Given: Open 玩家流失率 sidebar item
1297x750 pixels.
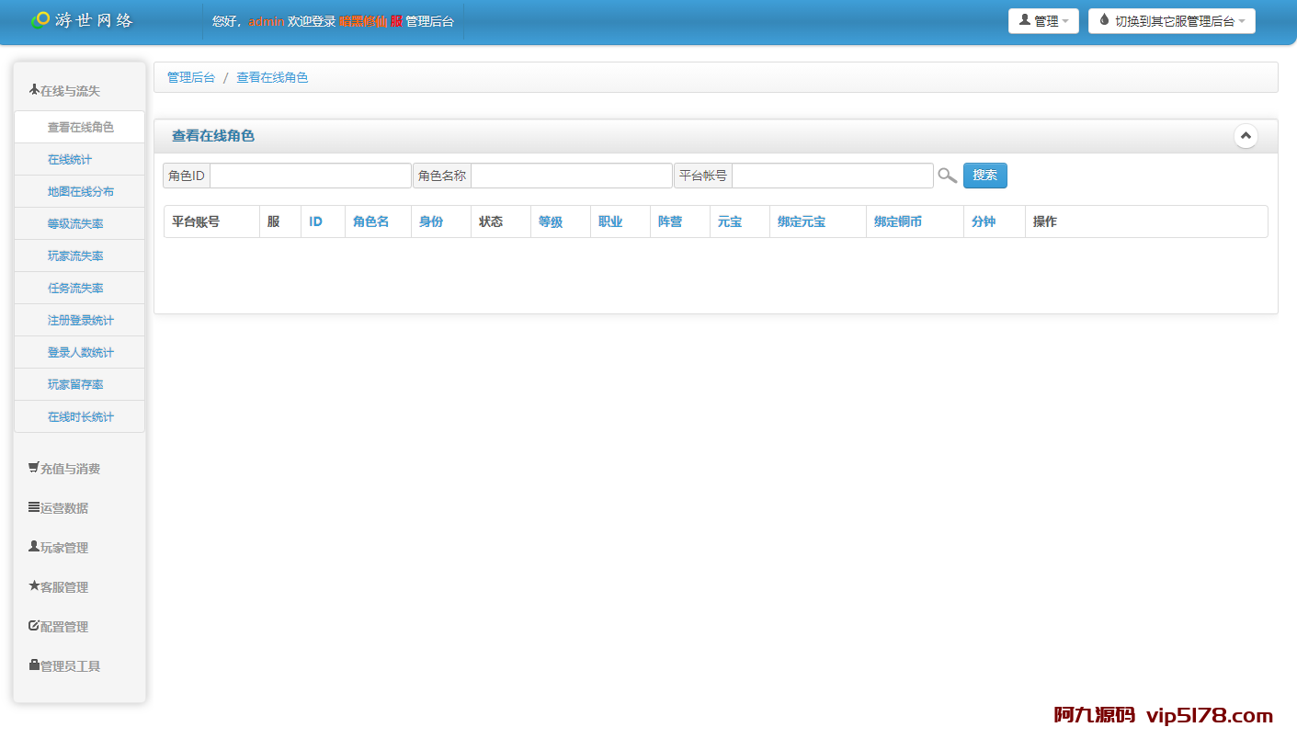Looking at the screenshot, I should point(80,256).
